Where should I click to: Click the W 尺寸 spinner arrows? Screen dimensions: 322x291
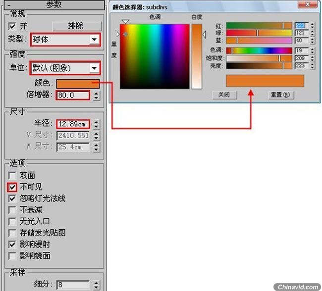(96, 147)
